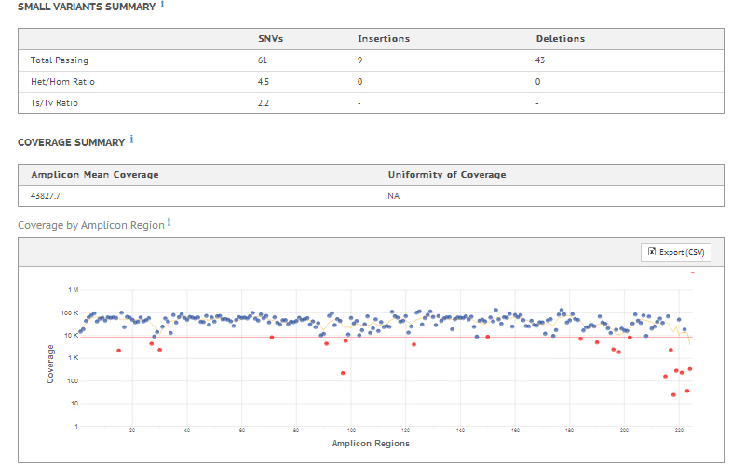Click the SNVs Total Passing value 61
745x465 pixels.
pyautogui.click(x=263, y=60)
